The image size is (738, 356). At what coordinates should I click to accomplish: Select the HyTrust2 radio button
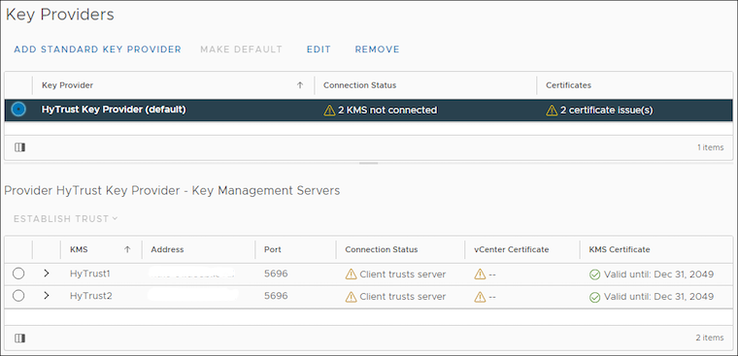pyautogui.click(x=18, y=296)
